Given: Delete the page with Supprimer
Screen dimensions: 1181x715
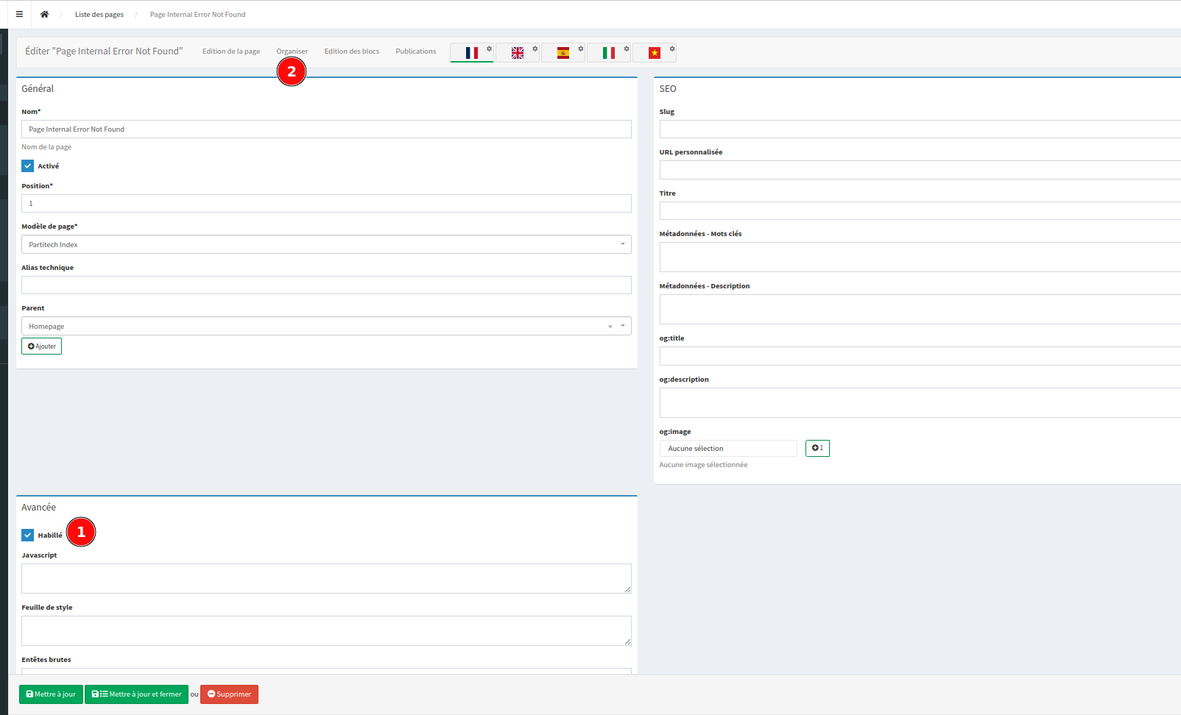Looking at the screenshot, I should (229, 694).
